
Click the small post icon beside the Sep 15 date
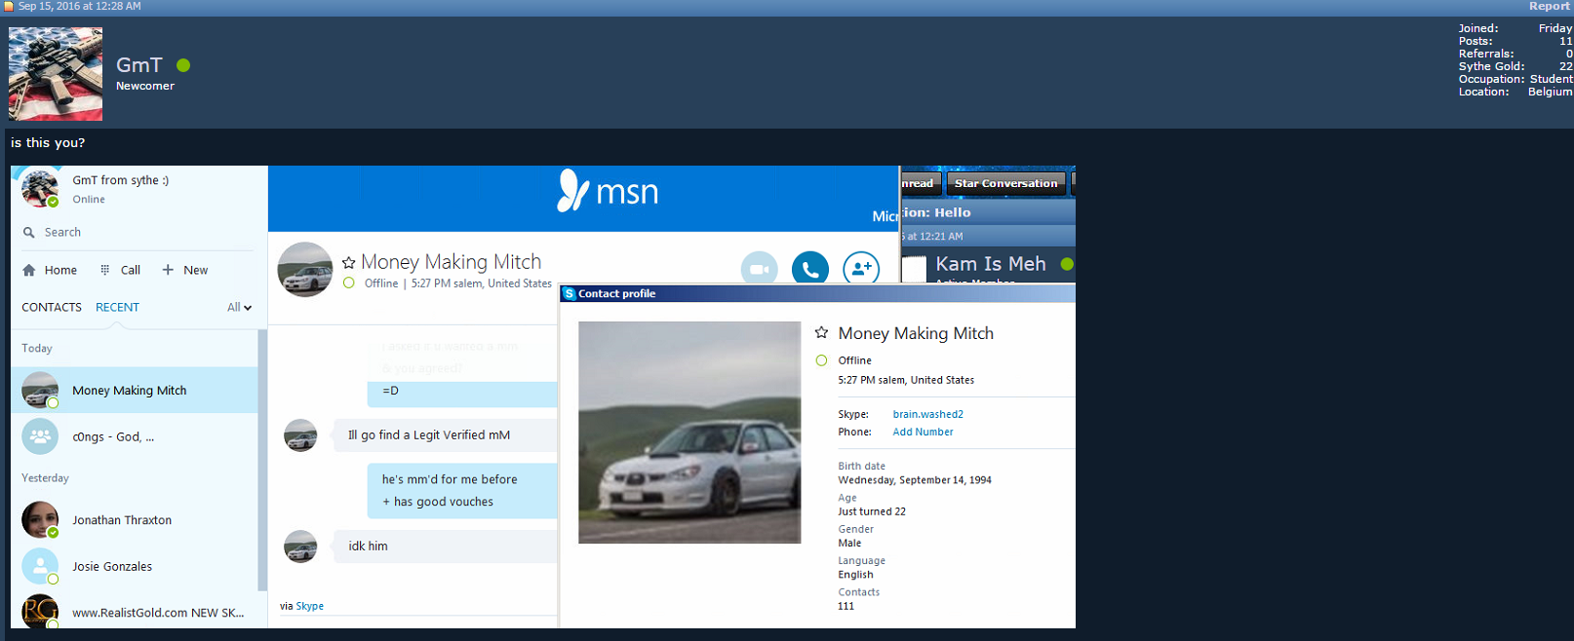click(9, 7)
